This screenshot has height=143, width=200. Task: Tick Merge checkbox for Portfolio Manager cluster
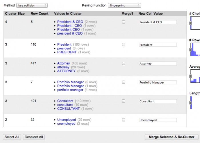point(123,82)
